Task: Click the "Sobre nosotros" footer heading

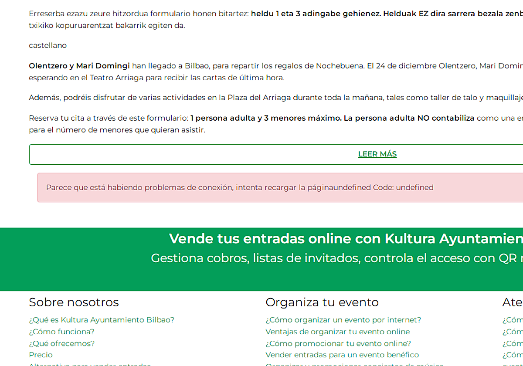Action: pyautogui.click(x=74, y=302)
